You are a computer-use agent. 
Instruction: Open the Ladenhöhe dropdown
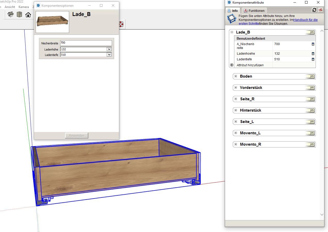[x=109, y=49]
